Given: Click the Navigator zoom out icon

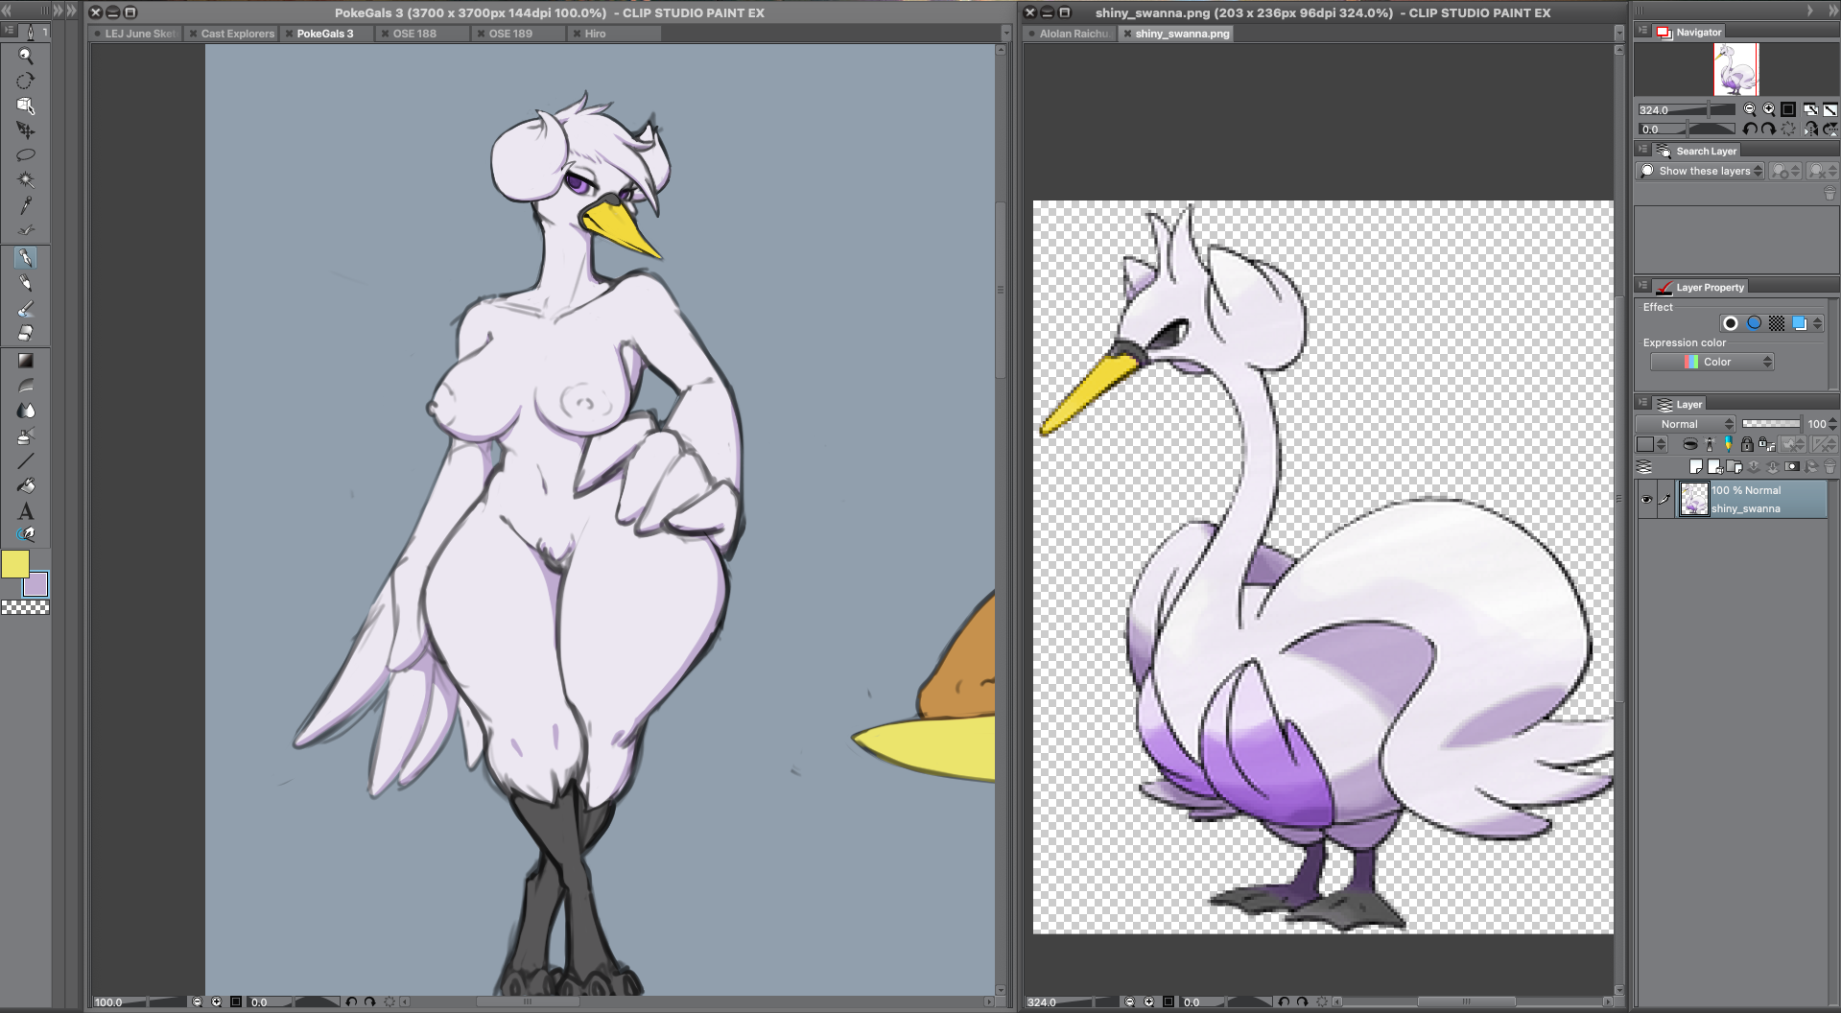Looking at the screenshot, I should [1749, 109].
